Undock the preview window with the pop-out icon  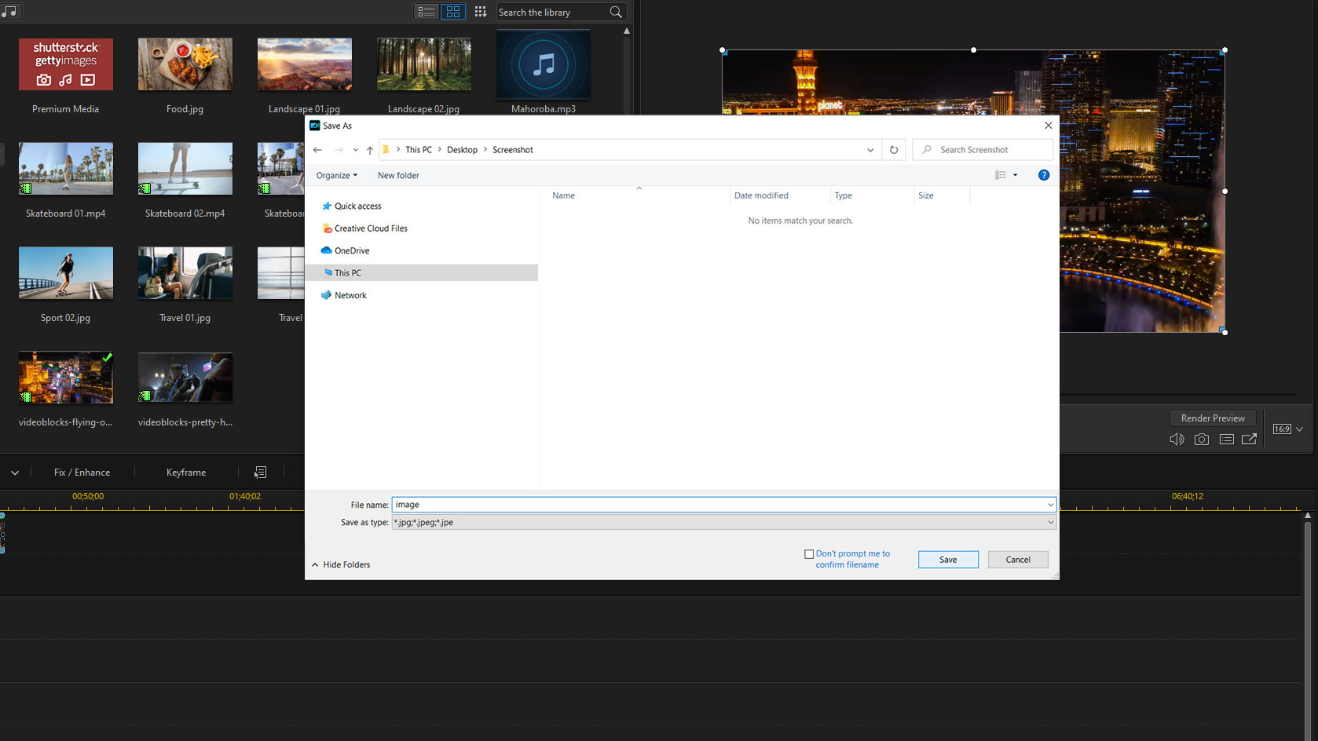1249,439
